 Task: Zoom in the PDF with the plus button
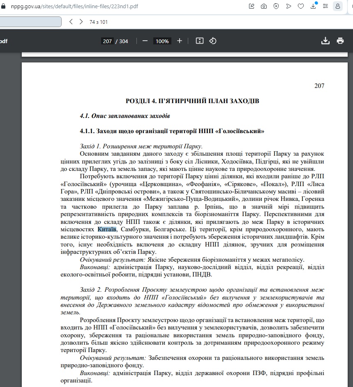point(180,41)
